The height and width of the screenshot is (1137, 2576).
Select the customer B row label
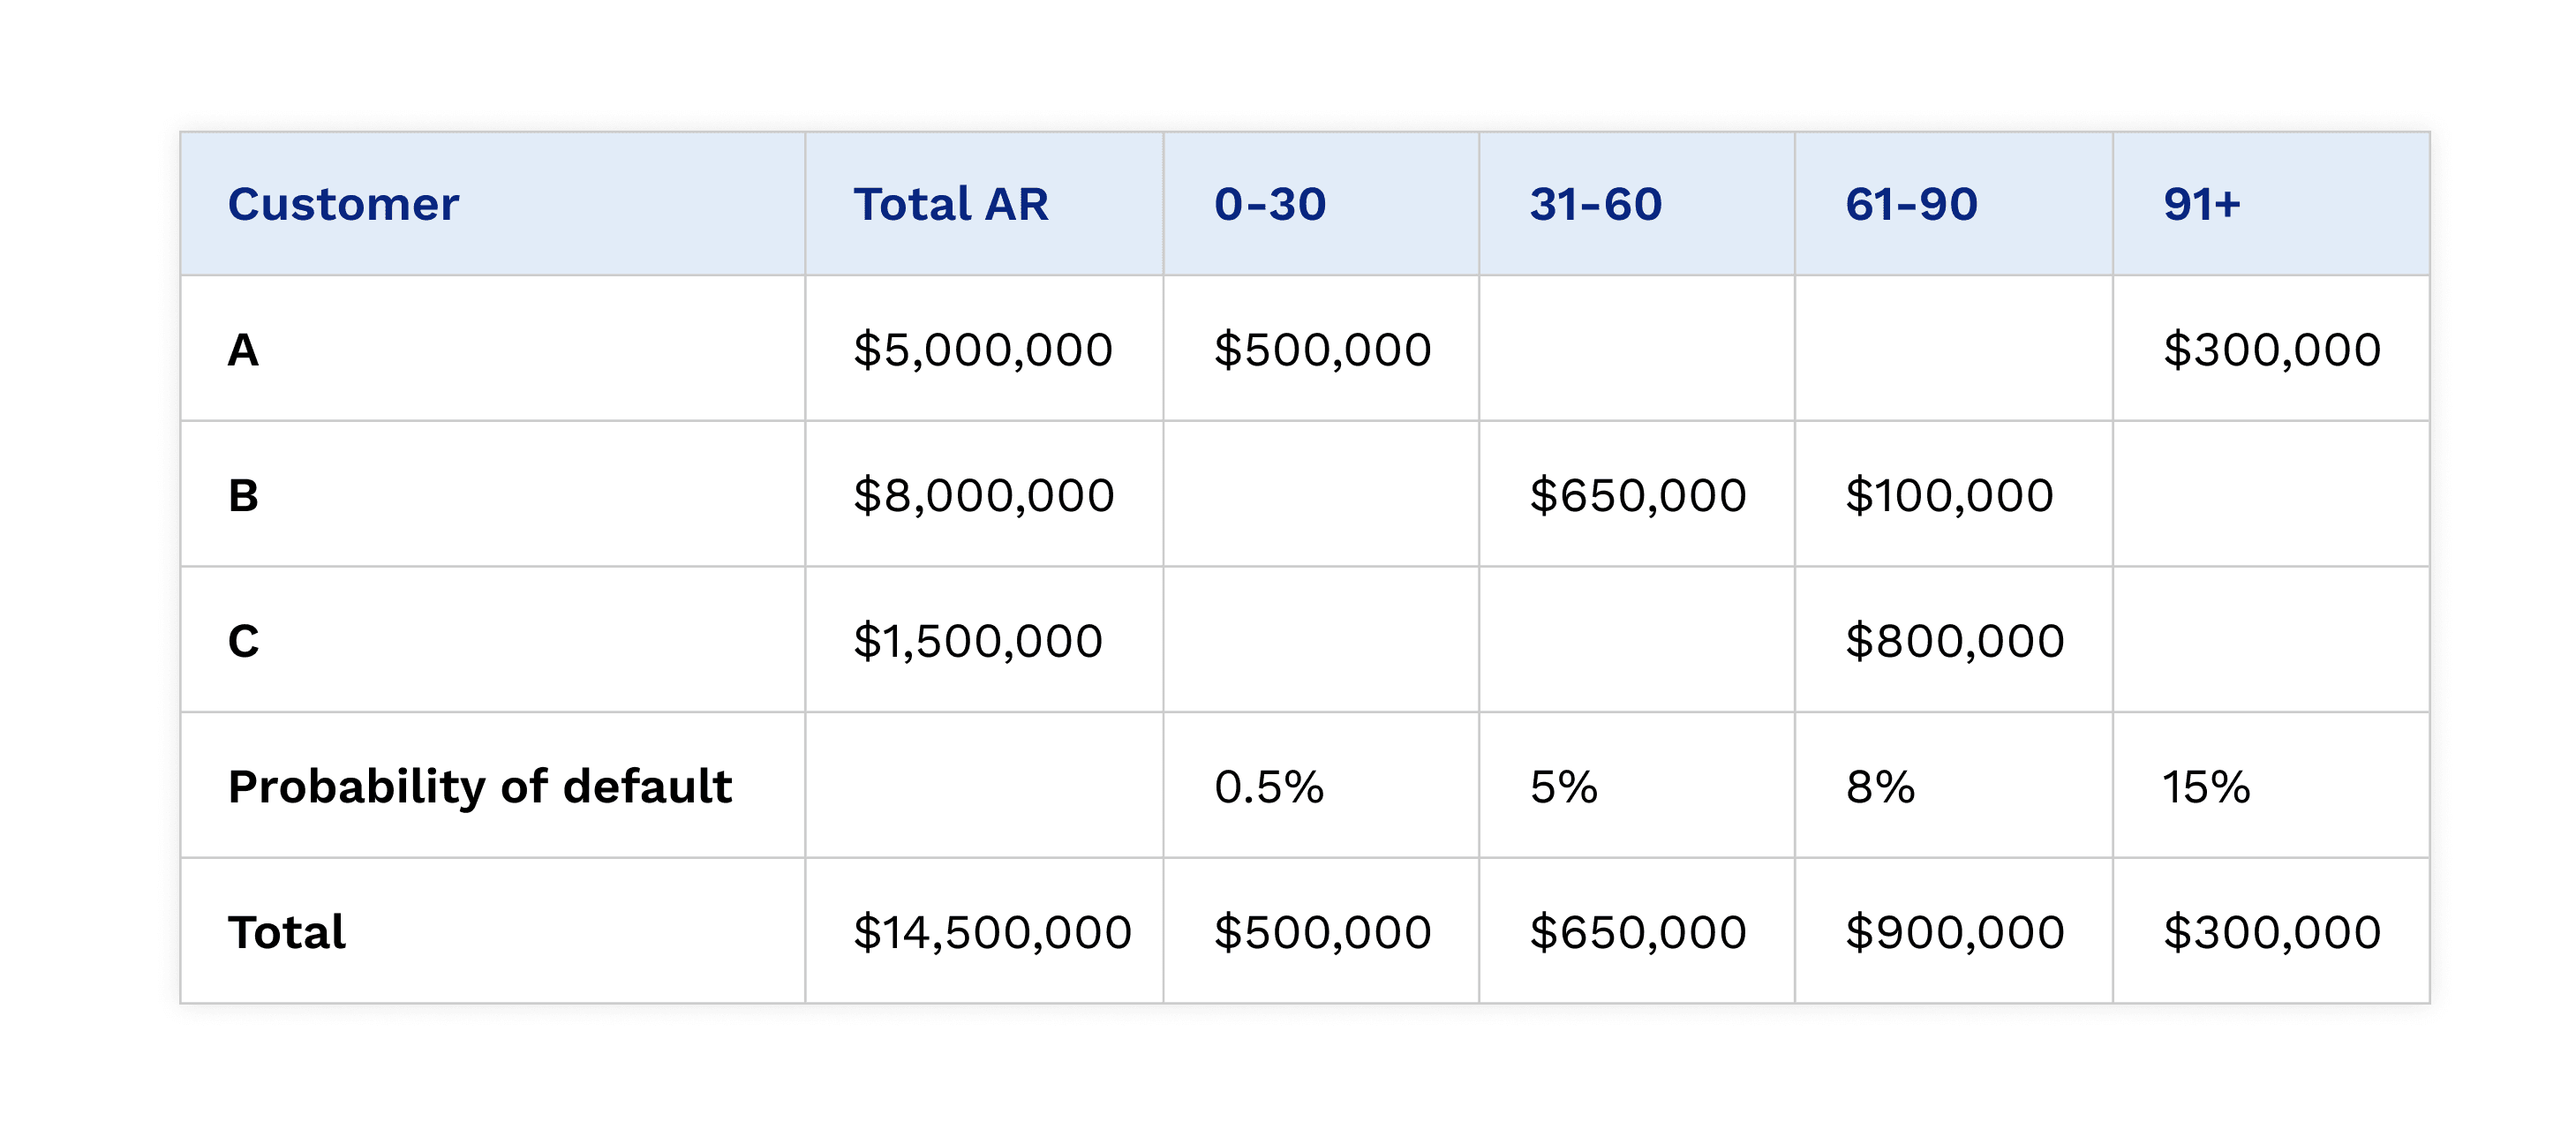tap(244, 496)
